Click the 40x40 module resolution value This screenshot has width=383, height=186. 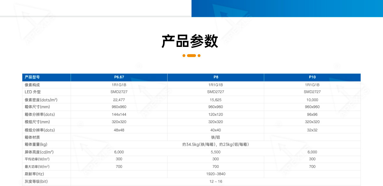(x=216, y=130)
